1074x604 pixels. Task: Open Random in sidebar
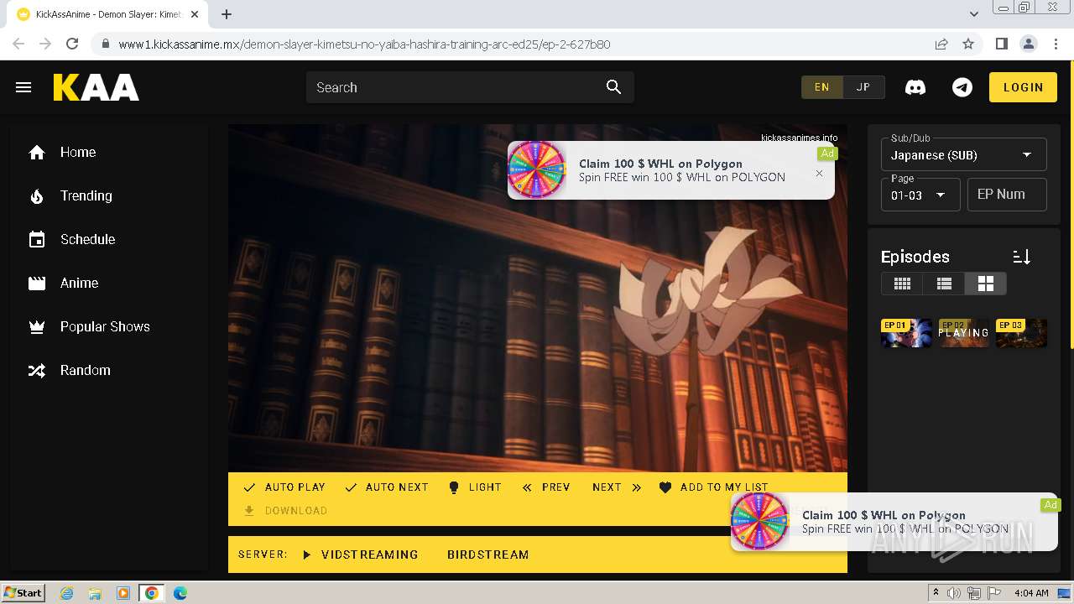coord(109,370)
